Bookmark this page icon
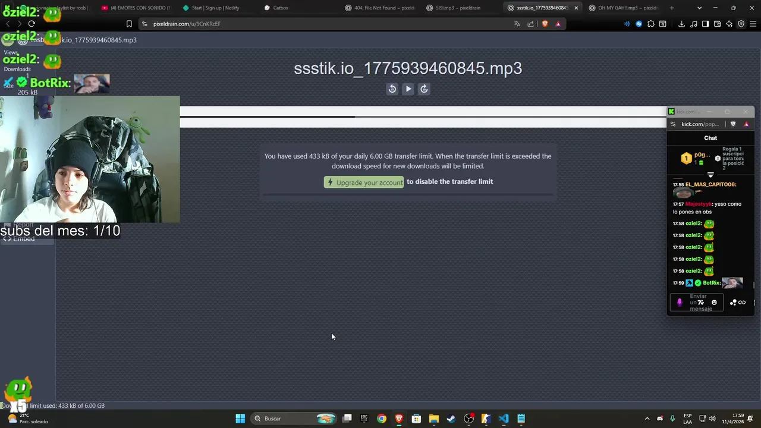The width and height of the screenshot is (761, 428). pos(129,24)
